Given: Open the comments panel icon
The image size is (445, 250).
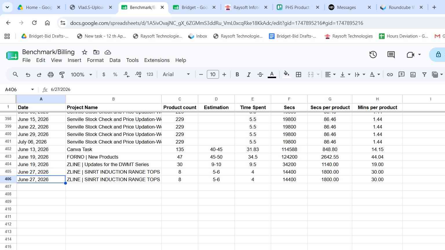Looking at the screenshot, I should (x=391, y=54).
